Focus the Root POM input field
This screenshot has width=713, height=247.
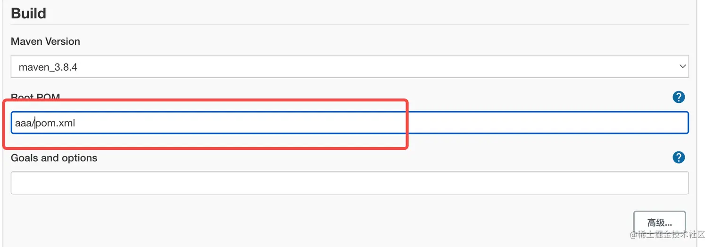click(x=349, y=123)
